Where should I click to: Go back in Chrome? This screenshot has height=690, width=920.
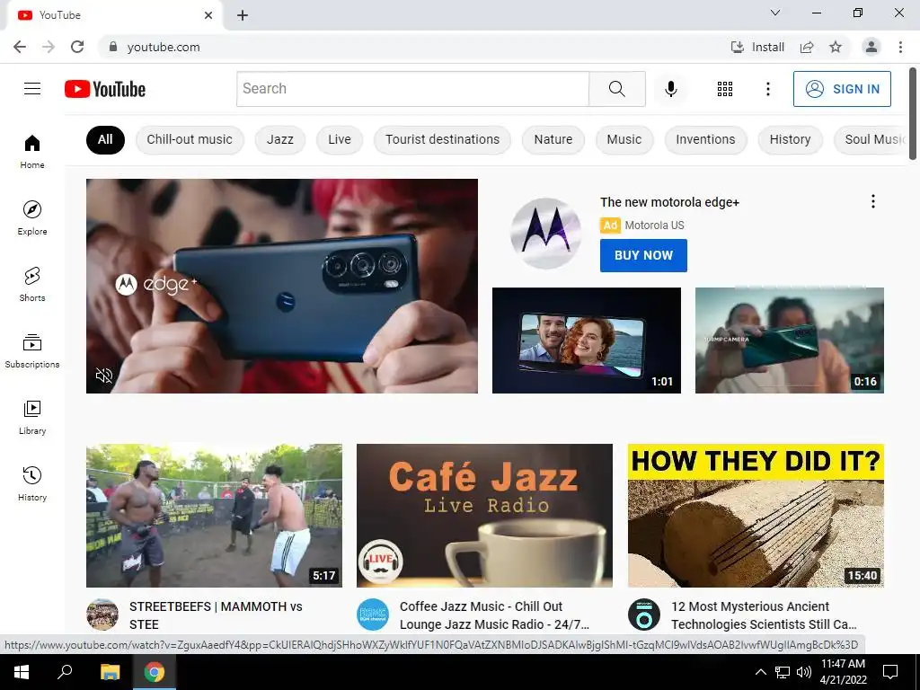(x=20, y=47)
